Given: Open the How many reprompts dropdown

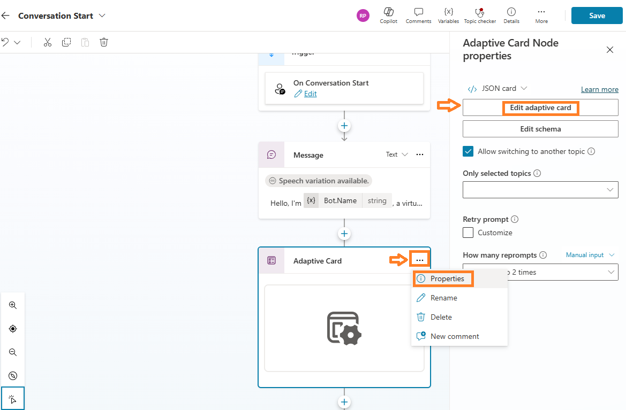Looking at the screenshot, I should coord(540,272).
